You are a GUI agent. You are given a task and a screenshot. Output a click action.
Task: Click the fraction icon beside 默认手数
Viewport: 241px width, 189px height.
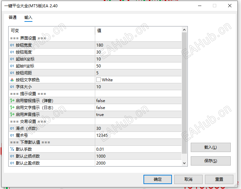tap(12, 149)
